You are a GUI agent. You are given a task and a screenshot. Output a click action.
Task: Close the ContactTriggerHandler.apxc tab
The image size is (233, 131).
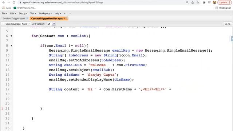tap(67, 18)
